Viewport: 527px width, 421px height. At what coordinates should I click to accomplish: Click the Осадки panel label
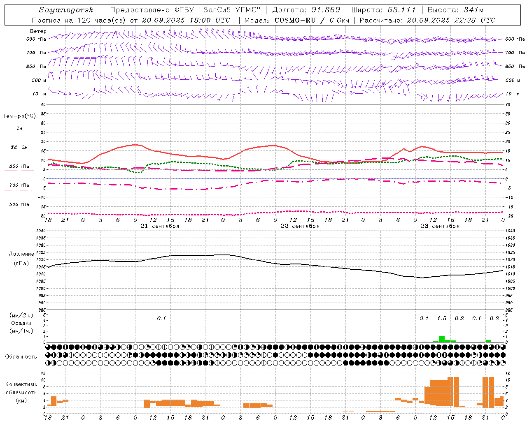coord(21,323)
